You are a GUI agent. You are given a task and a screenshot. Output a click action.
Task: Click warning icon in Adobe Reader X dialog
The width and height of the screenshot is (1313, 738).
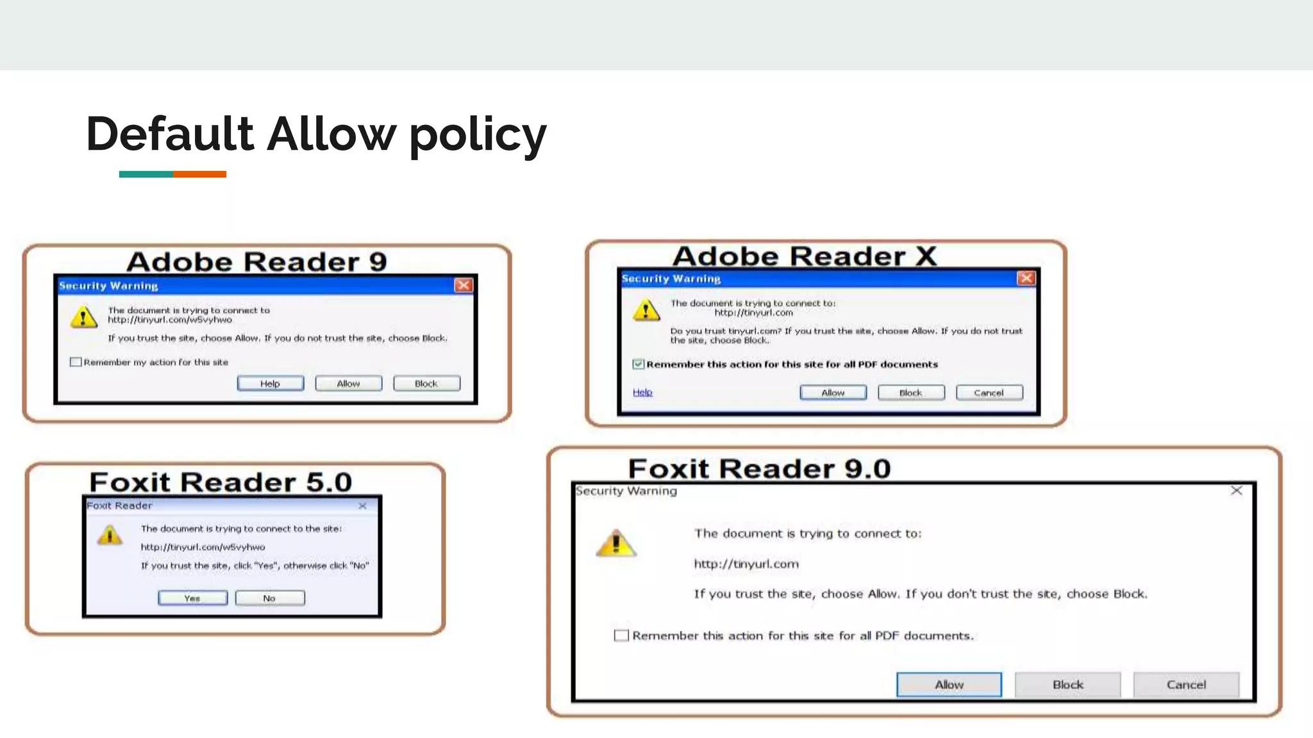click(646, 310)
